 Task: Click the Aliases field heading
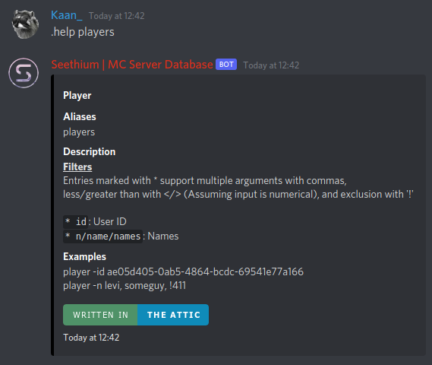[x=80, y=116]
